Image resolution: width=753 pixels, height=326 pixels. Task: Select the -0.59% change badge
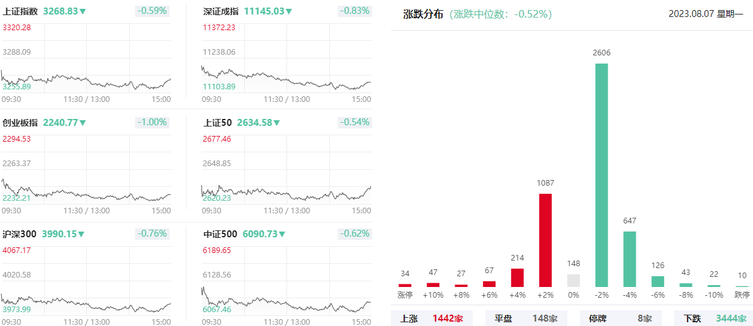coord(152,11)
